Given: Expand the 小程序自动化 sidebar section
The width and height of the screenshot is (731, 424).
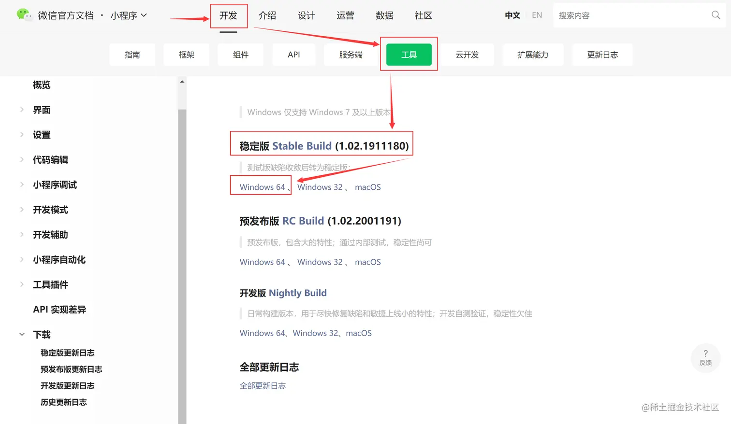Looking at the screenshot, I should (22, 259).
